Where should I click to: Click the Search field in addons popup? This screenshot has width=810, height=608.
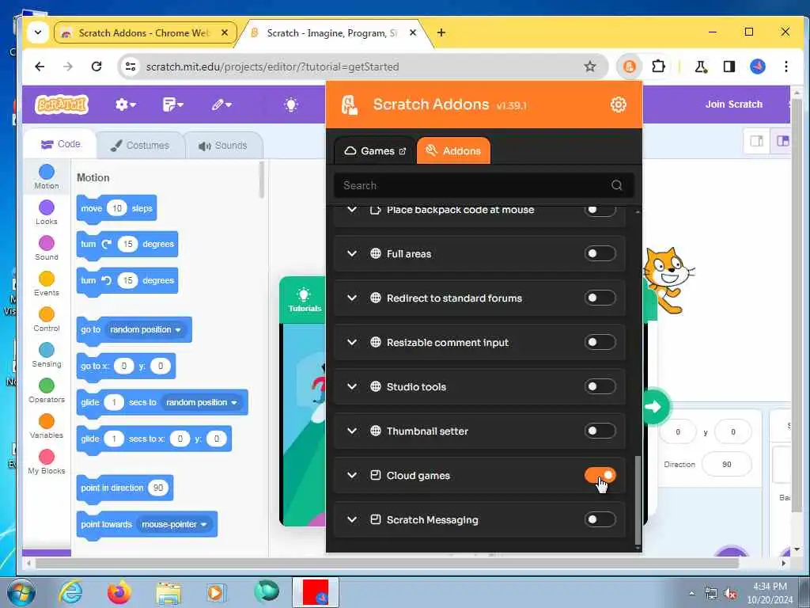(483, 185)
